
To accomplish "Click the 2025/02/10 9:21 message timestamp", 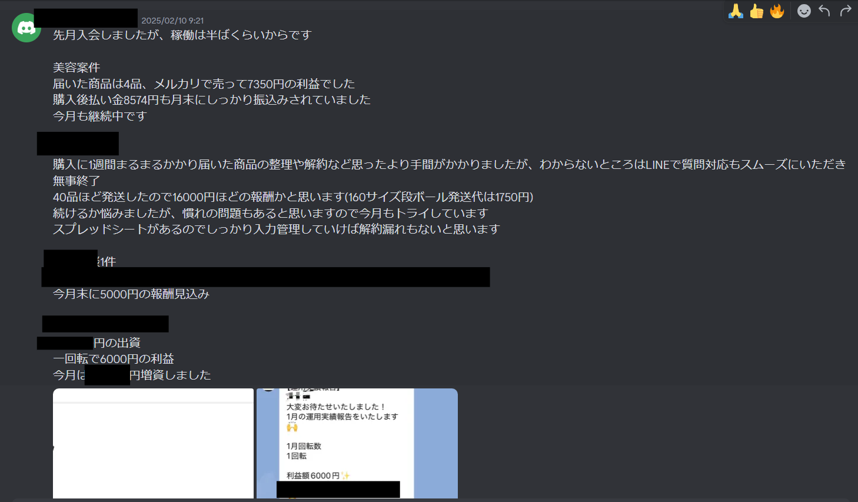I will coord(172,21).
